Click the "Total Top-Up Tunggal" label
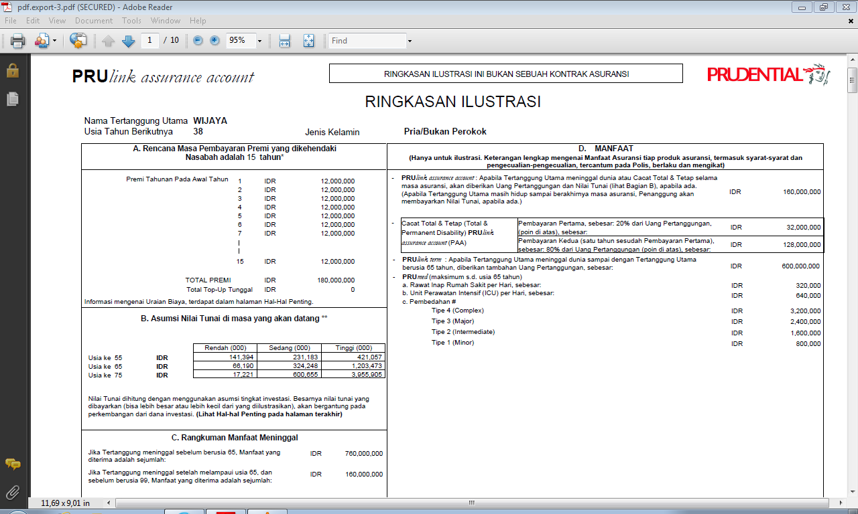 (219, 290)
